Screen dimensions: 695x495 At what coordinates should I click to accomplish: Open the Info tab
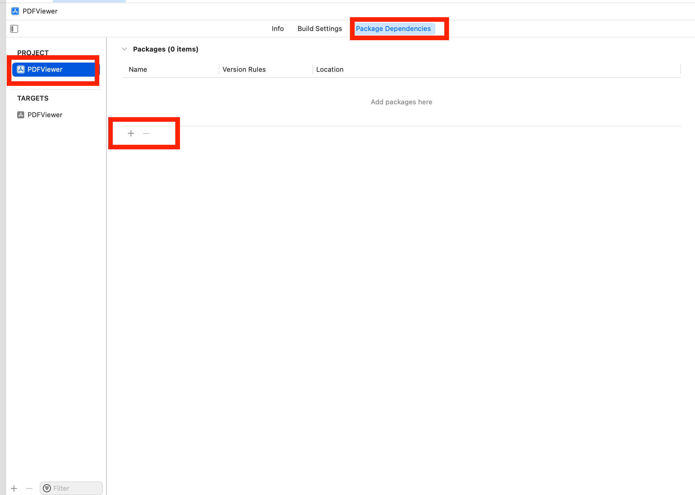point(278,29)
